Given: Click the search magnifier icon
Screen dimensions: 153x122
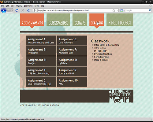Looking at the screenshot, I should [150, 10].
